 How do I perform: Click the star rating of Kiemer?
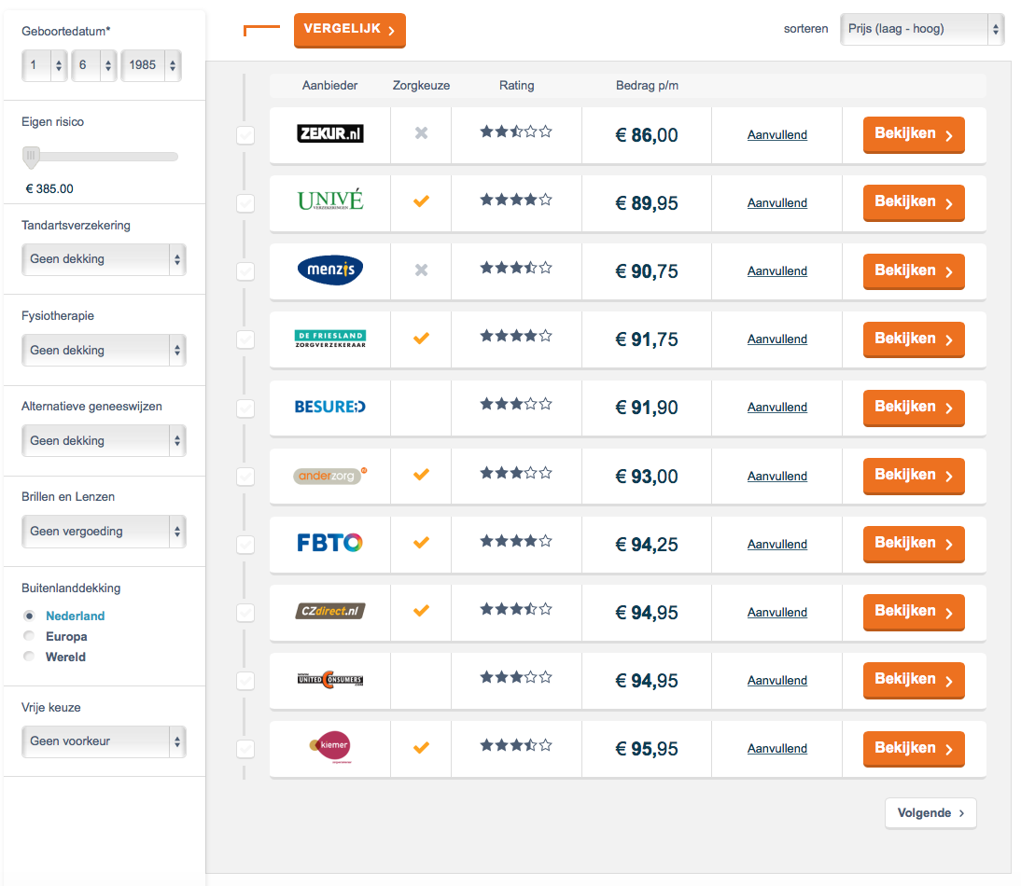tap(516, 745)
